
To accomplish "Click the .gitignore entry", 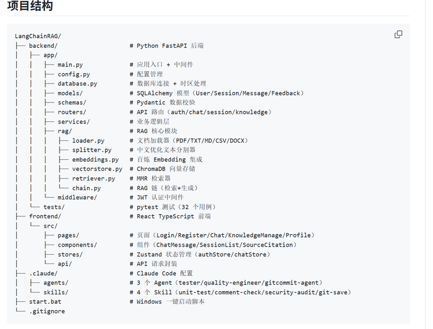I will click(47, 311).
